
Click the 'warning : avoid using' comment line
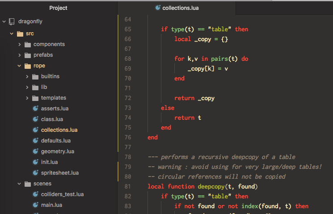pyautogui.click(x=235, y=167)
